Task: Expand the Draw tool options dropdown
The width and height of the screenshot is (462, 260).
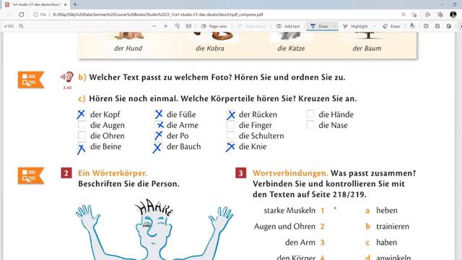Action: (334, 26)
